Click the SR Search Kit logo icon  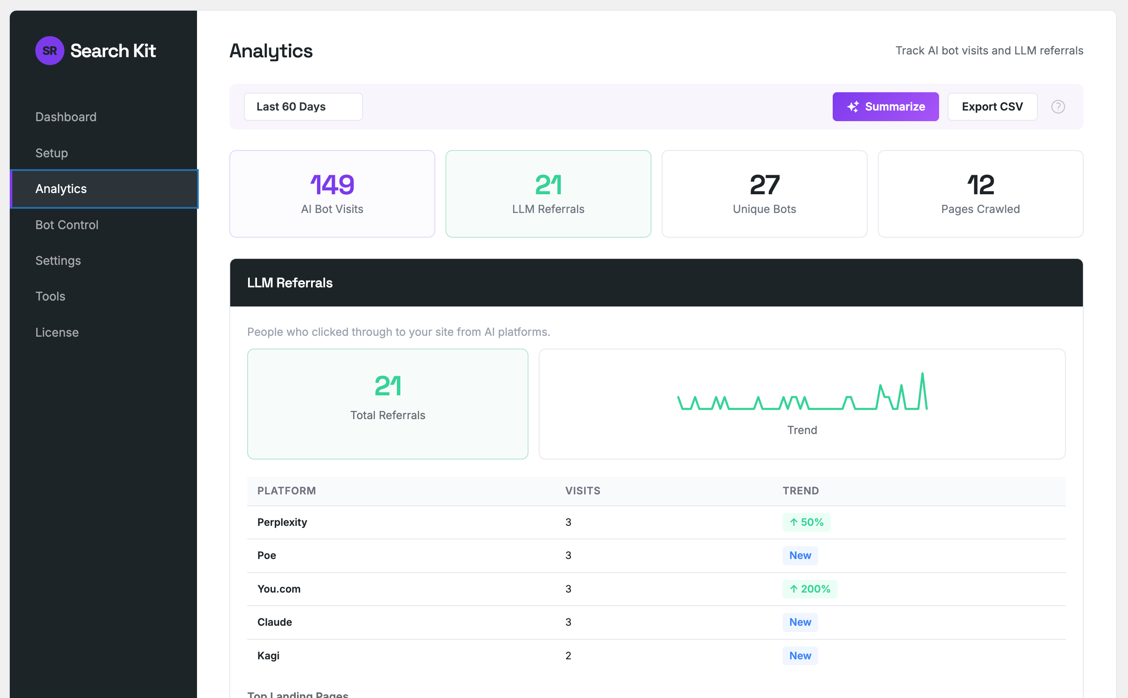[49, 51]
